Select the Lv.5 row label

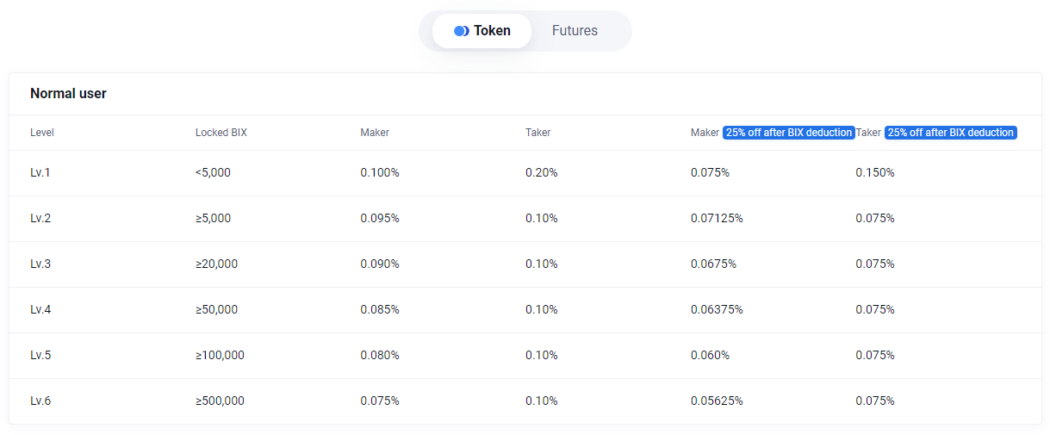[x=40, y=355]
